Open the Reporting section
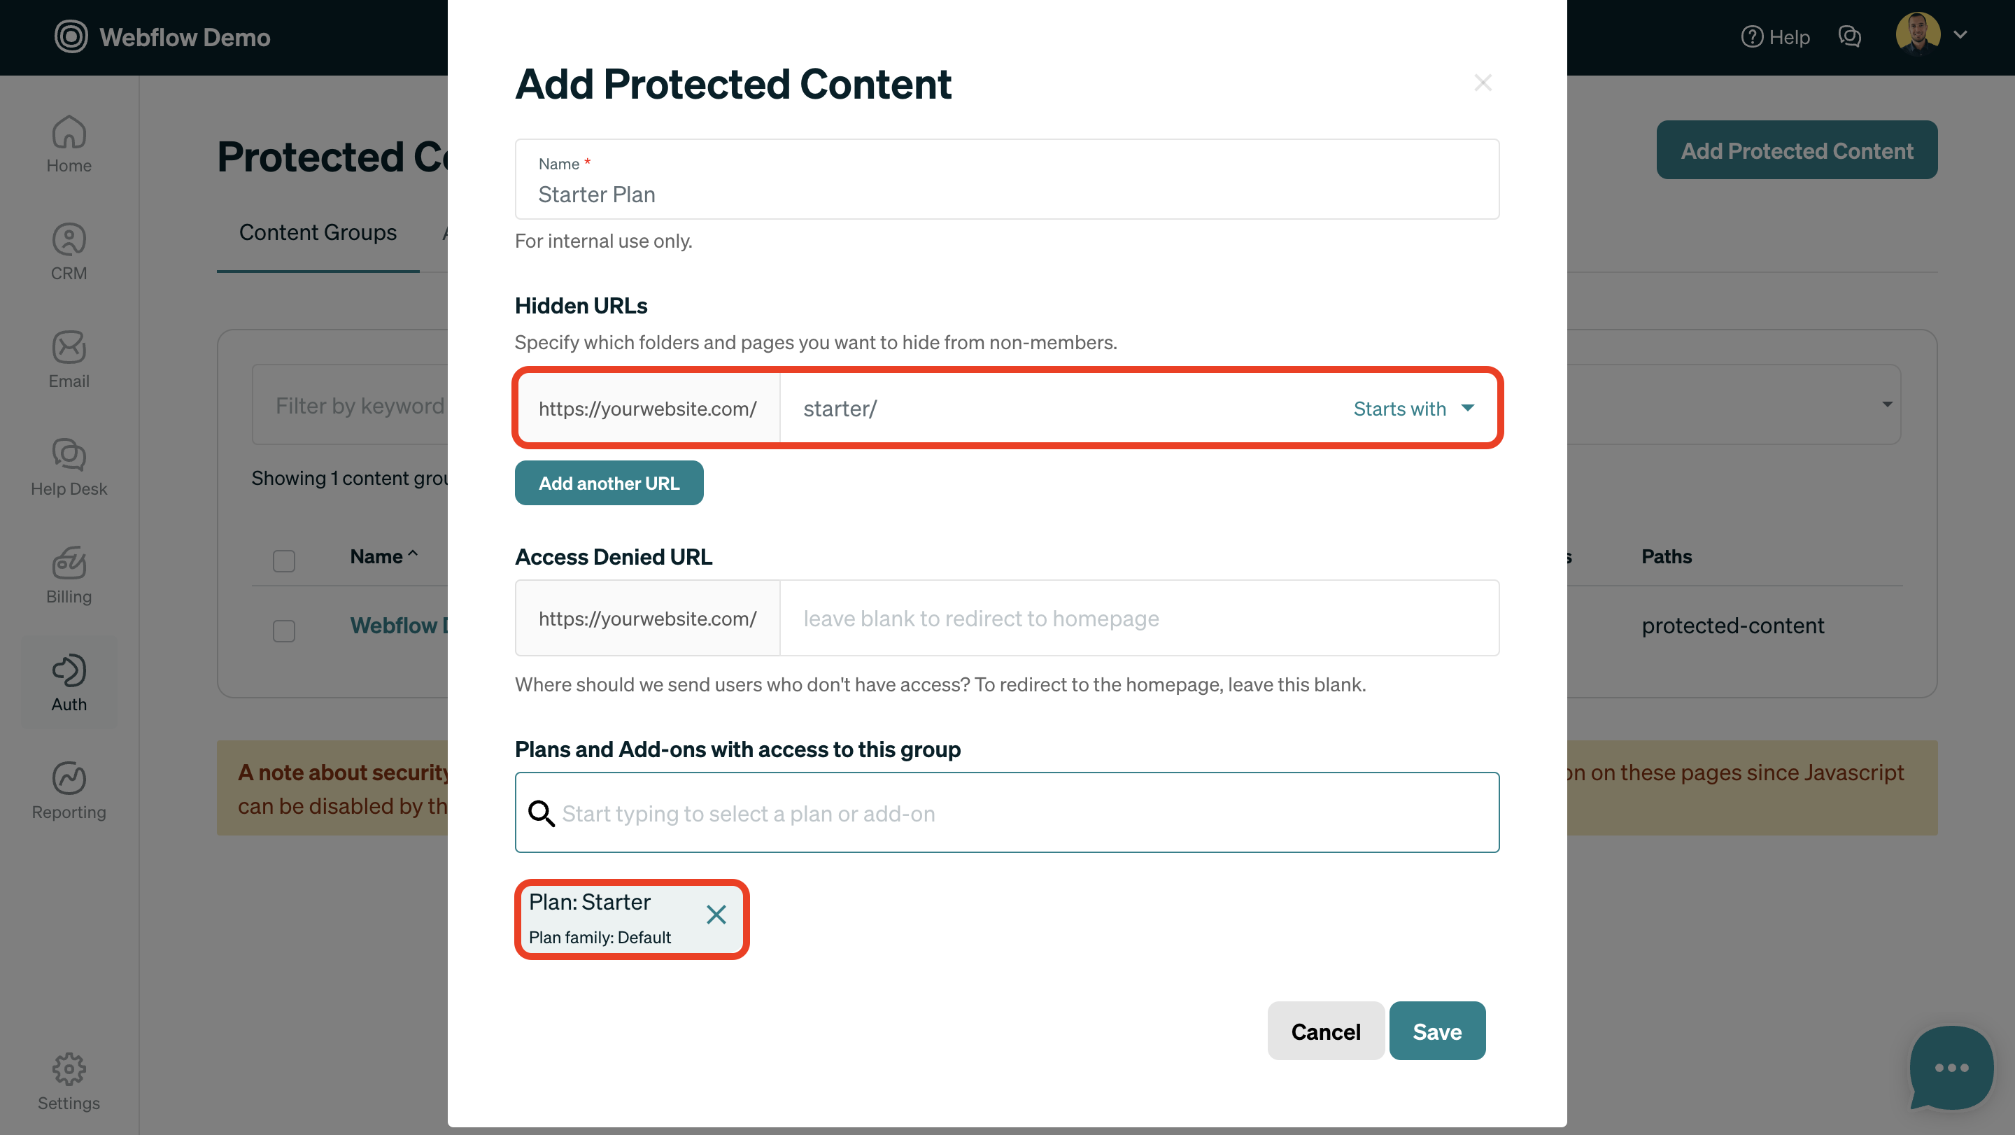Screen dimensions: 2015x1135 click(x=69, y=789)
